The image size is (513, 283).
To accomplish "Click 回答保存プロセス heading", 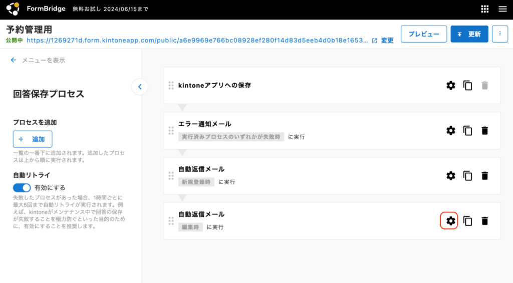I will click(49, 94).
